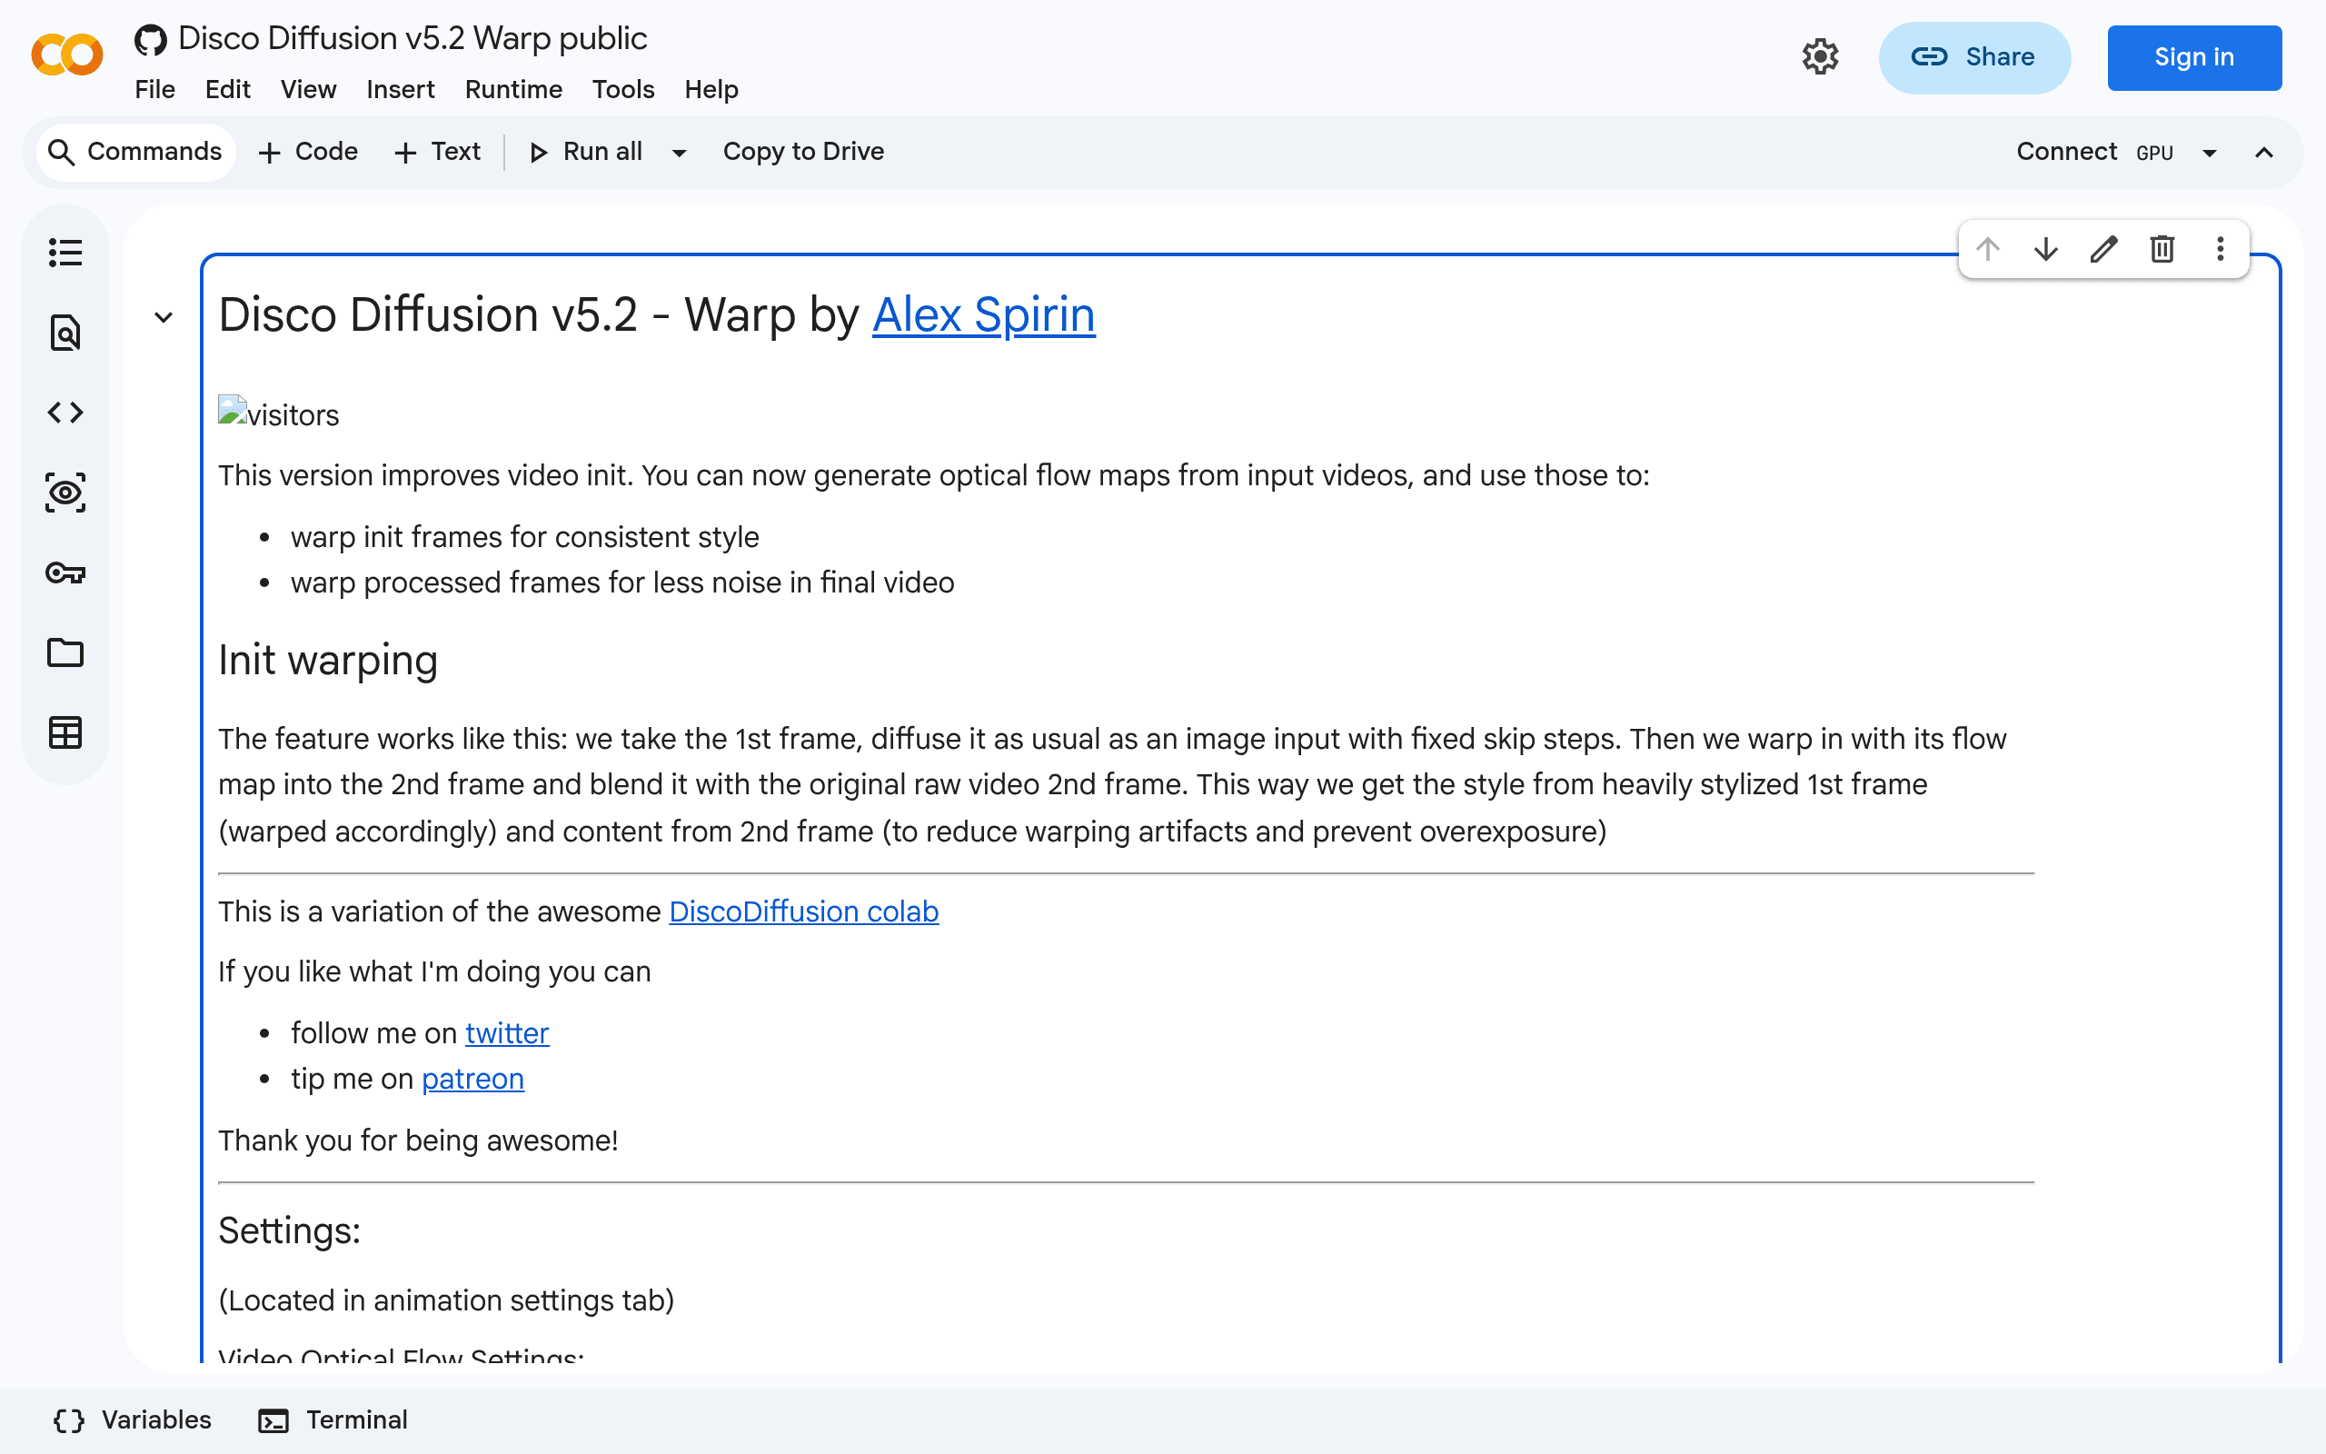
Task: Open the Connect options dropdown arrow
Action: click(x=2210, y=153)
